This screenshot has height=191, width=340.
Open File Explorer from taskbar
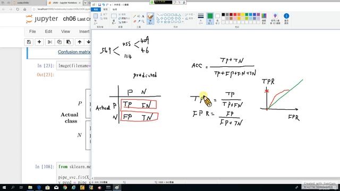tap(30, 187)
